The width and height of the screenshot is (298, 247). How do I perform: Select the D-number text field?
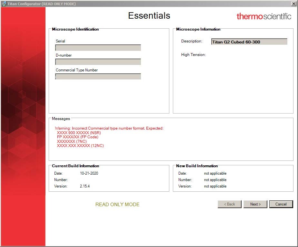[98, 62]
